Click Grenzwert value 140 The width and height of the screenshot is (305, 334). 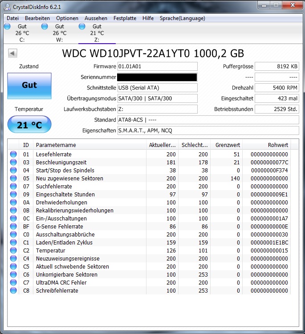tap(235, 178)
